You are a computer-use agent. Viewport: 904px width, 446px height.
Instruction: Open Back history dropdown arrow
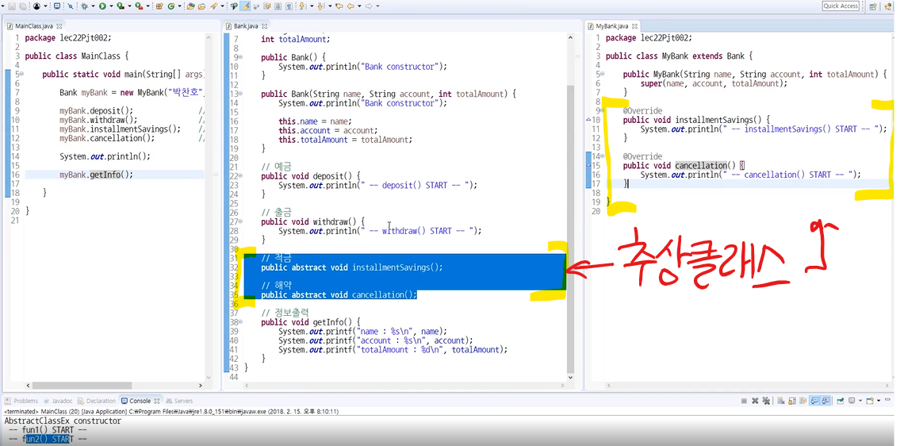tap(359, 6)
